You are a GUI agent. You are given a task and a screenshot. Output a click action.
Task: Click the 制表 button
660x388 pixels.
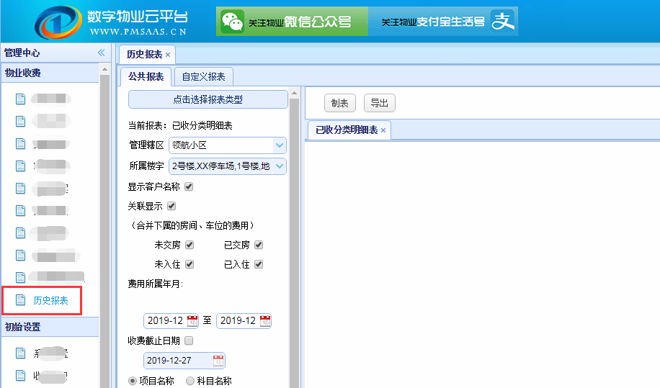pos(339,104)
